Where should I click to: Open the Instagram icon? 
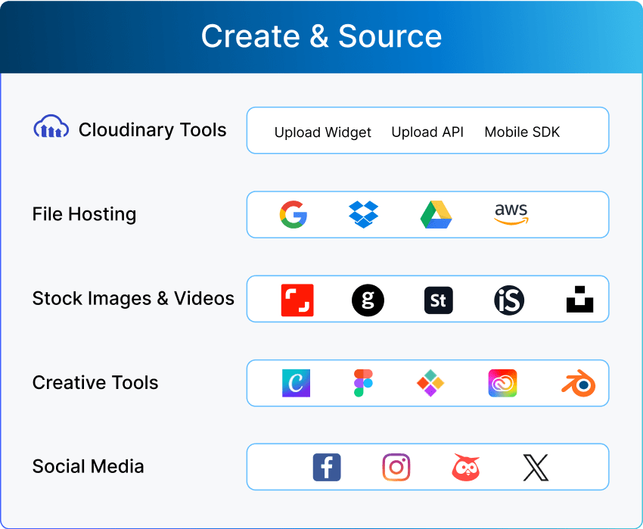[x=396, y=467]
